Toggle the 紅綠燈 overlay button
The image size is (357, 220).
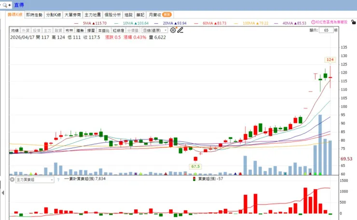[118, 30]
